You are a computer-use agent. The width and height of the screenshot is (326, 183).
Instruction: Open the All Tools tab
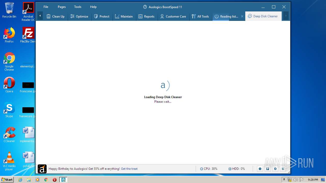click(200, 16)
